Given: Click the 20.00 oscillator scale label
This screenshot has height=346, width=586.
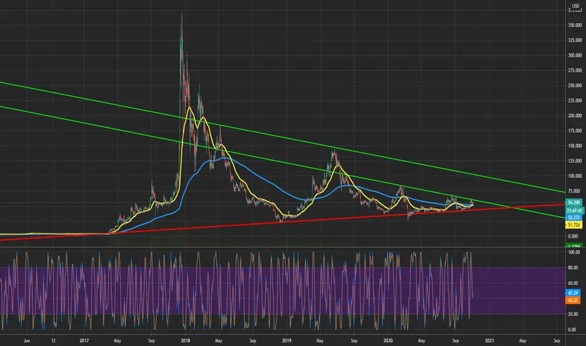Looking at the screenshot, I should pos(573,314).
